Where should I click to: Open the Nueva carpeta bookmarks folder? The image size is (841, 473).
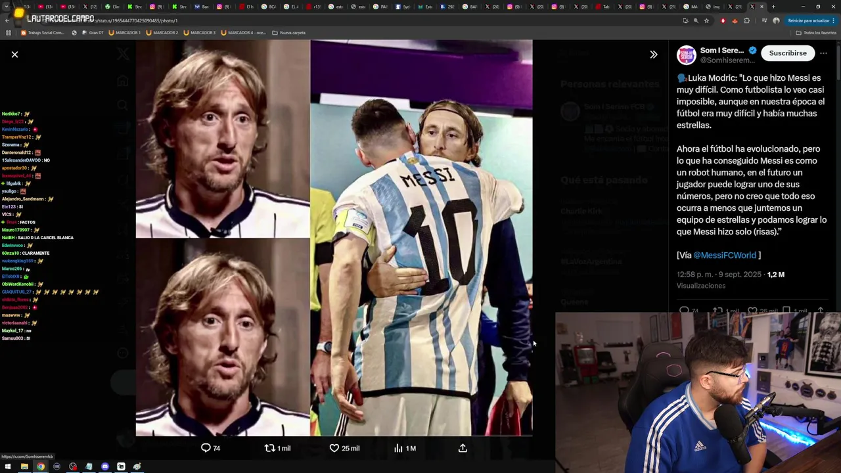pyautogui.click(x=288, y=32)
